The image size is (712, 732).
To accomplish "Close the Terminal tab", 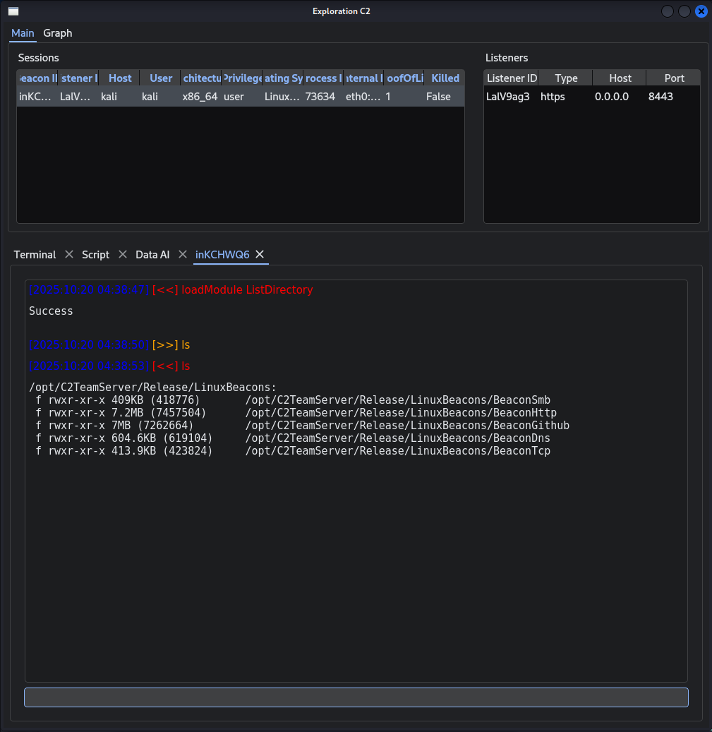I will [68, 254].
